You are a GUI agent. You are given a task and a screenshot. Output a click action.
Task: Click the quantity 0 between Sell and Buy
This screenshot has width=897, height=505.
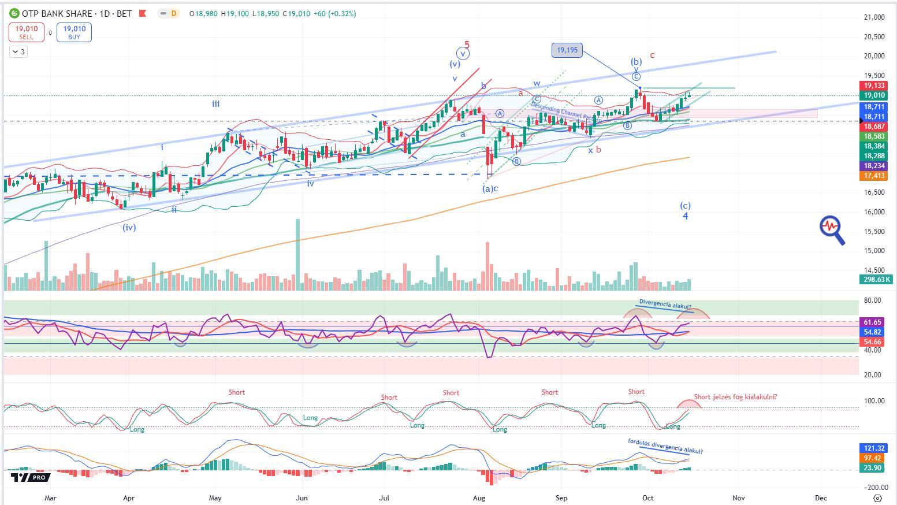tap(50, 32)
